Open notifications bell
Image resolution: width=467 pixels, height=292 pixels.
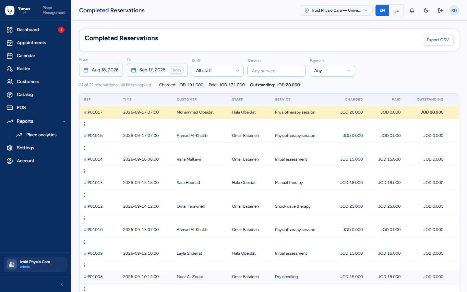[x=412, y=10]
